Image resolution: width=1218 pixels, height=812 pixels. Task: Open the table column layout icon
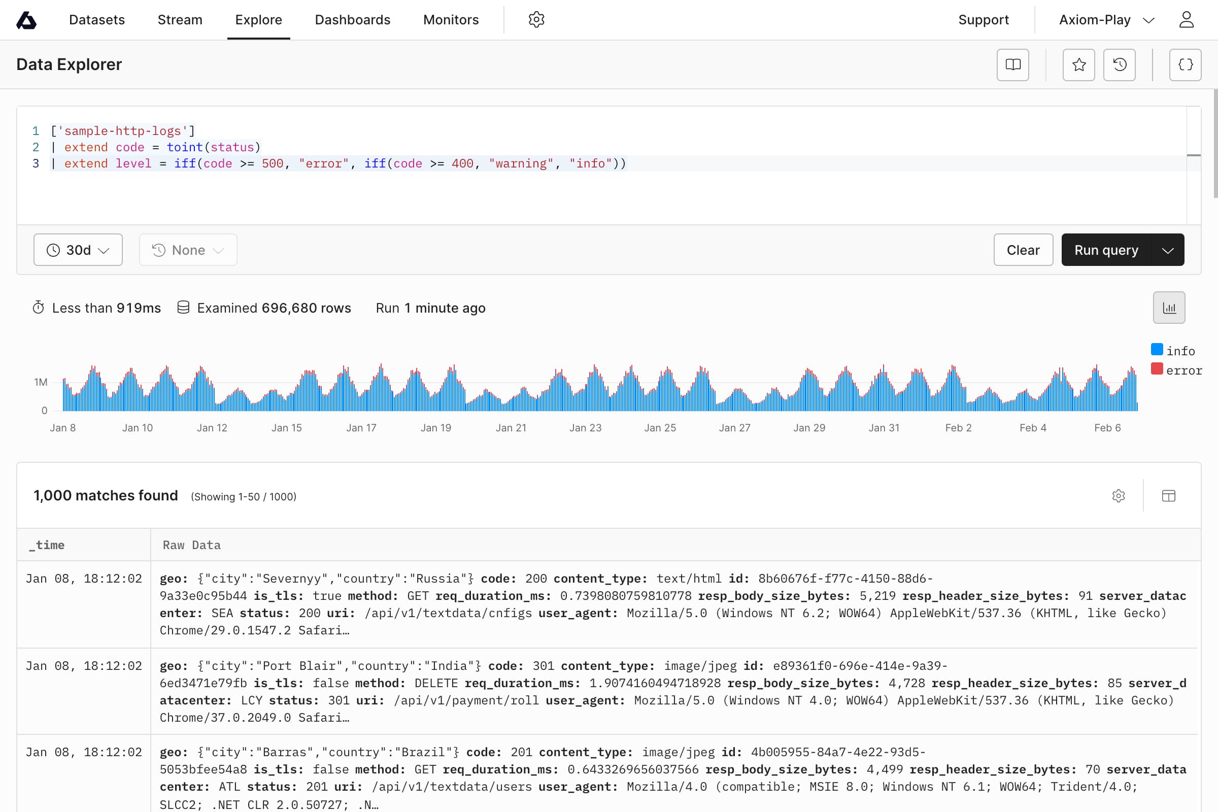[1168, 496]
